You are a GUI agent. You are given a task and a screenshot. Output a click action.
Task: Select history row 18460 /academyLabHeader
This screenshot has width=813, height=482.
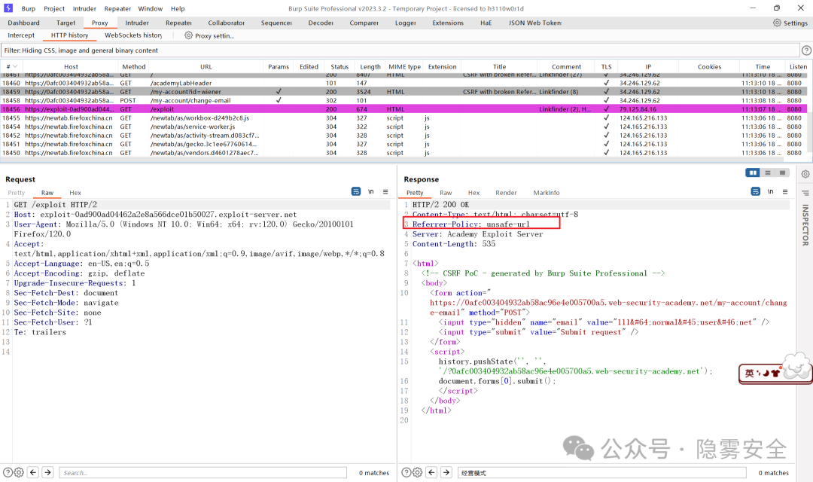click(x=404, y=83)
